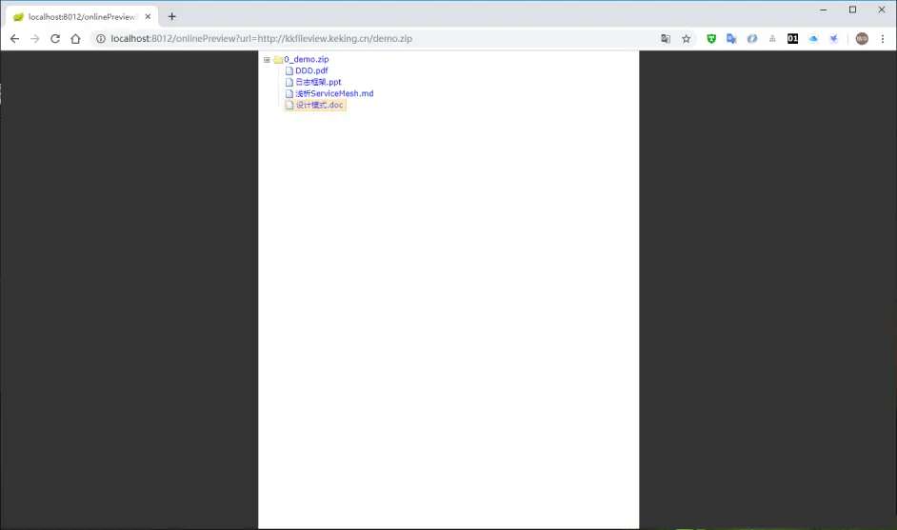The image size is (897, 530).
Task: Preview the .ppt file in the tree
Action: (318, 83)
